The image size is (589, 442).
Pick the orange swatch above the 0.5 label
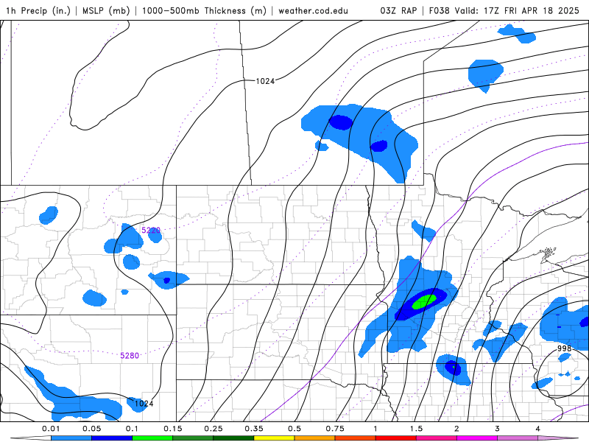pos(315,438)
